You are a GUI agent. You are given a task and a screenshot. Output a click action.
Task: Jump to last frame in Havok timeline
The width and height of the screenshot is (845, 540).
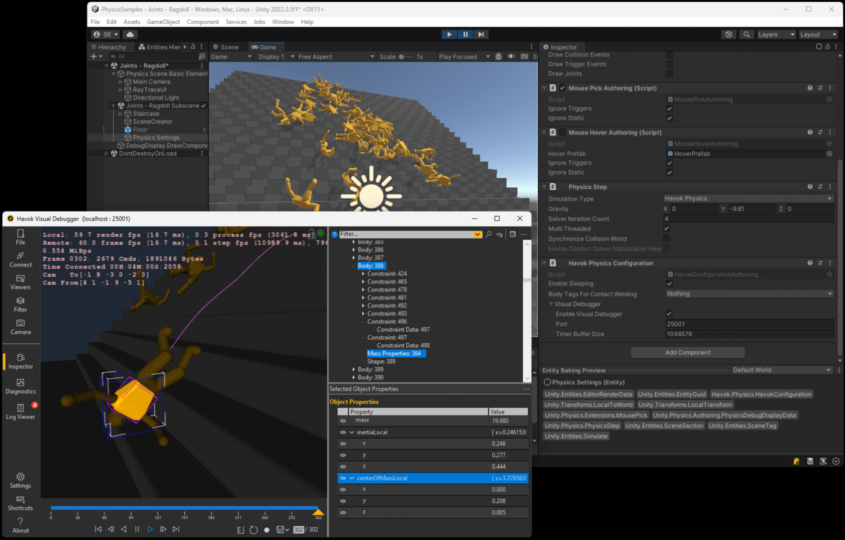tap(176, 529)
